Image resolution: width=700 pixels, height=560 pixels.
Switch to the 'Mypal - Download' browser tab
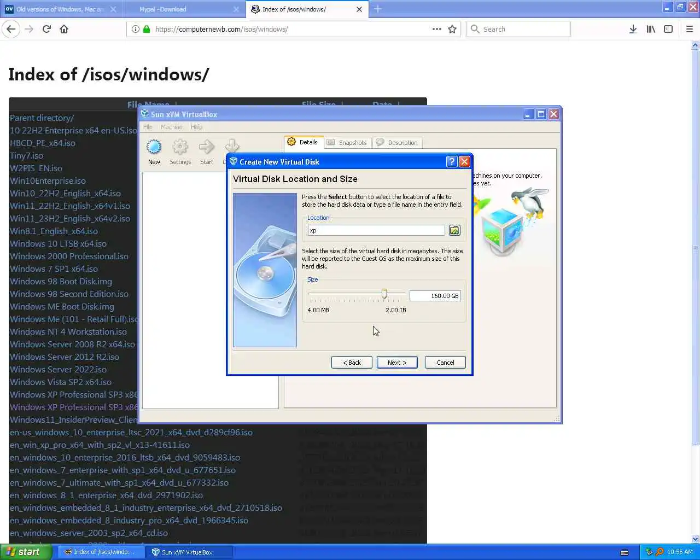(x=183, y=9)
